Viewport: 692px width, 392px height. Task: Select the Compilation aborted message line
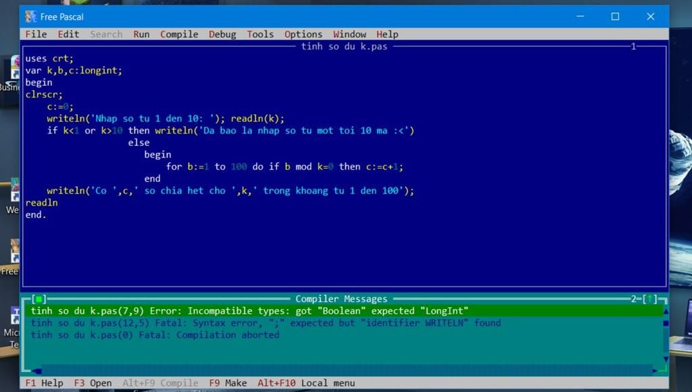click(x=155, y=335)
